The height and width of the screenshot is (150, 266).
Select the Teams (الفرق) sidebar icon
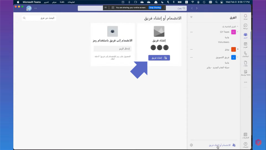point(245,35)
